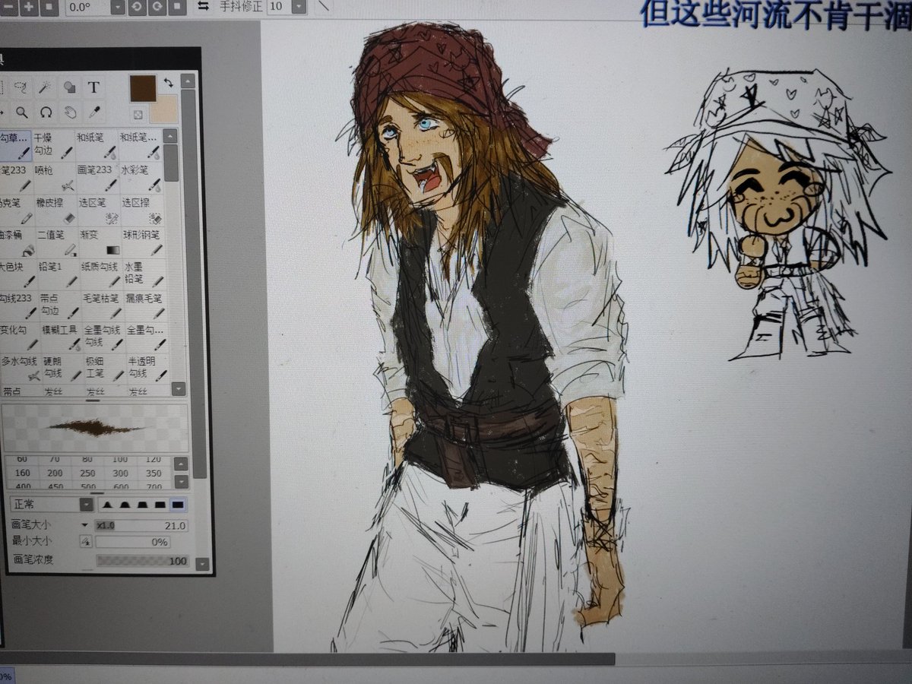
Task: Click the size preset list up arrow
Action: (180, 463)
